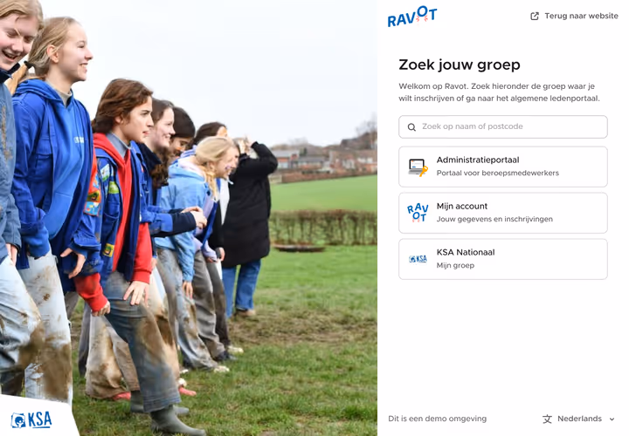The height and width of the screenshot is (436, 629).
Task: Click the Ravot icon beside Mijn account
Action: (x=418, y=213)
